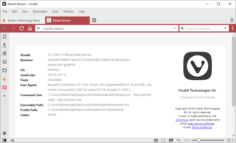The image size is (236, 143).
Task: Click the large Vivaldi logo image
Action: [198, 66]
